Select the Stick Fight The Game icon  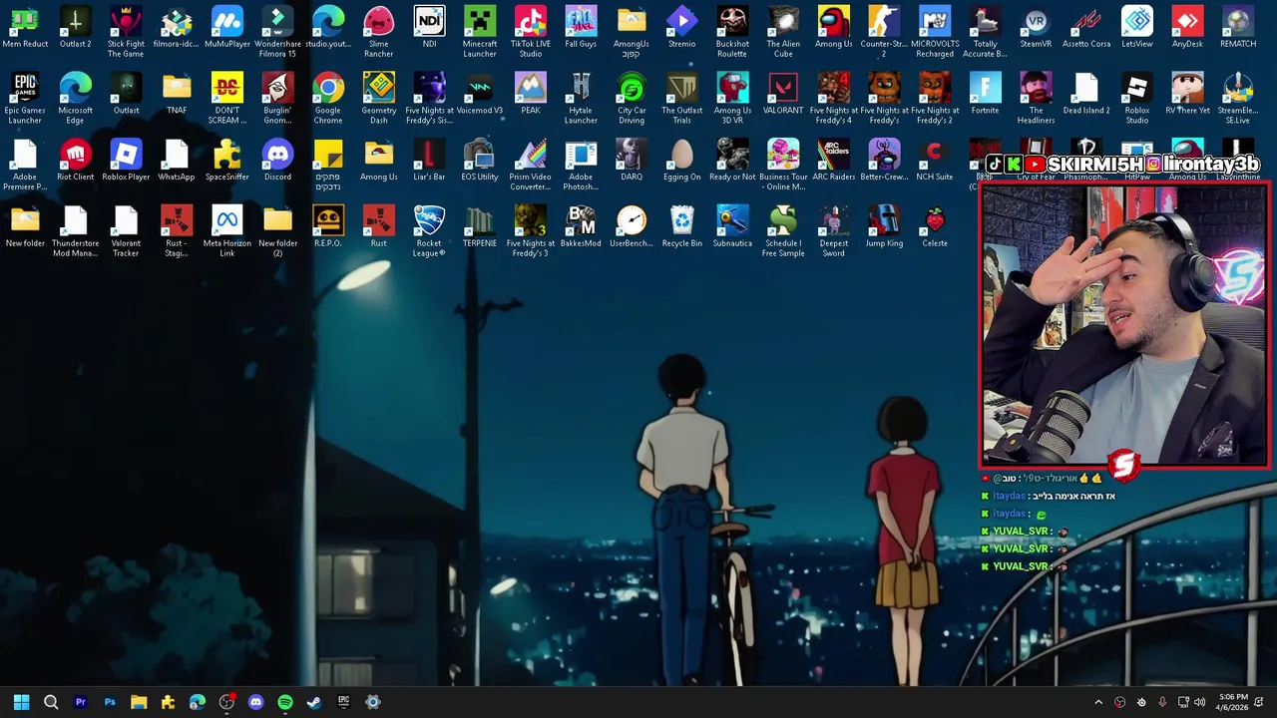pyautogui.click(x=126, y=32)
